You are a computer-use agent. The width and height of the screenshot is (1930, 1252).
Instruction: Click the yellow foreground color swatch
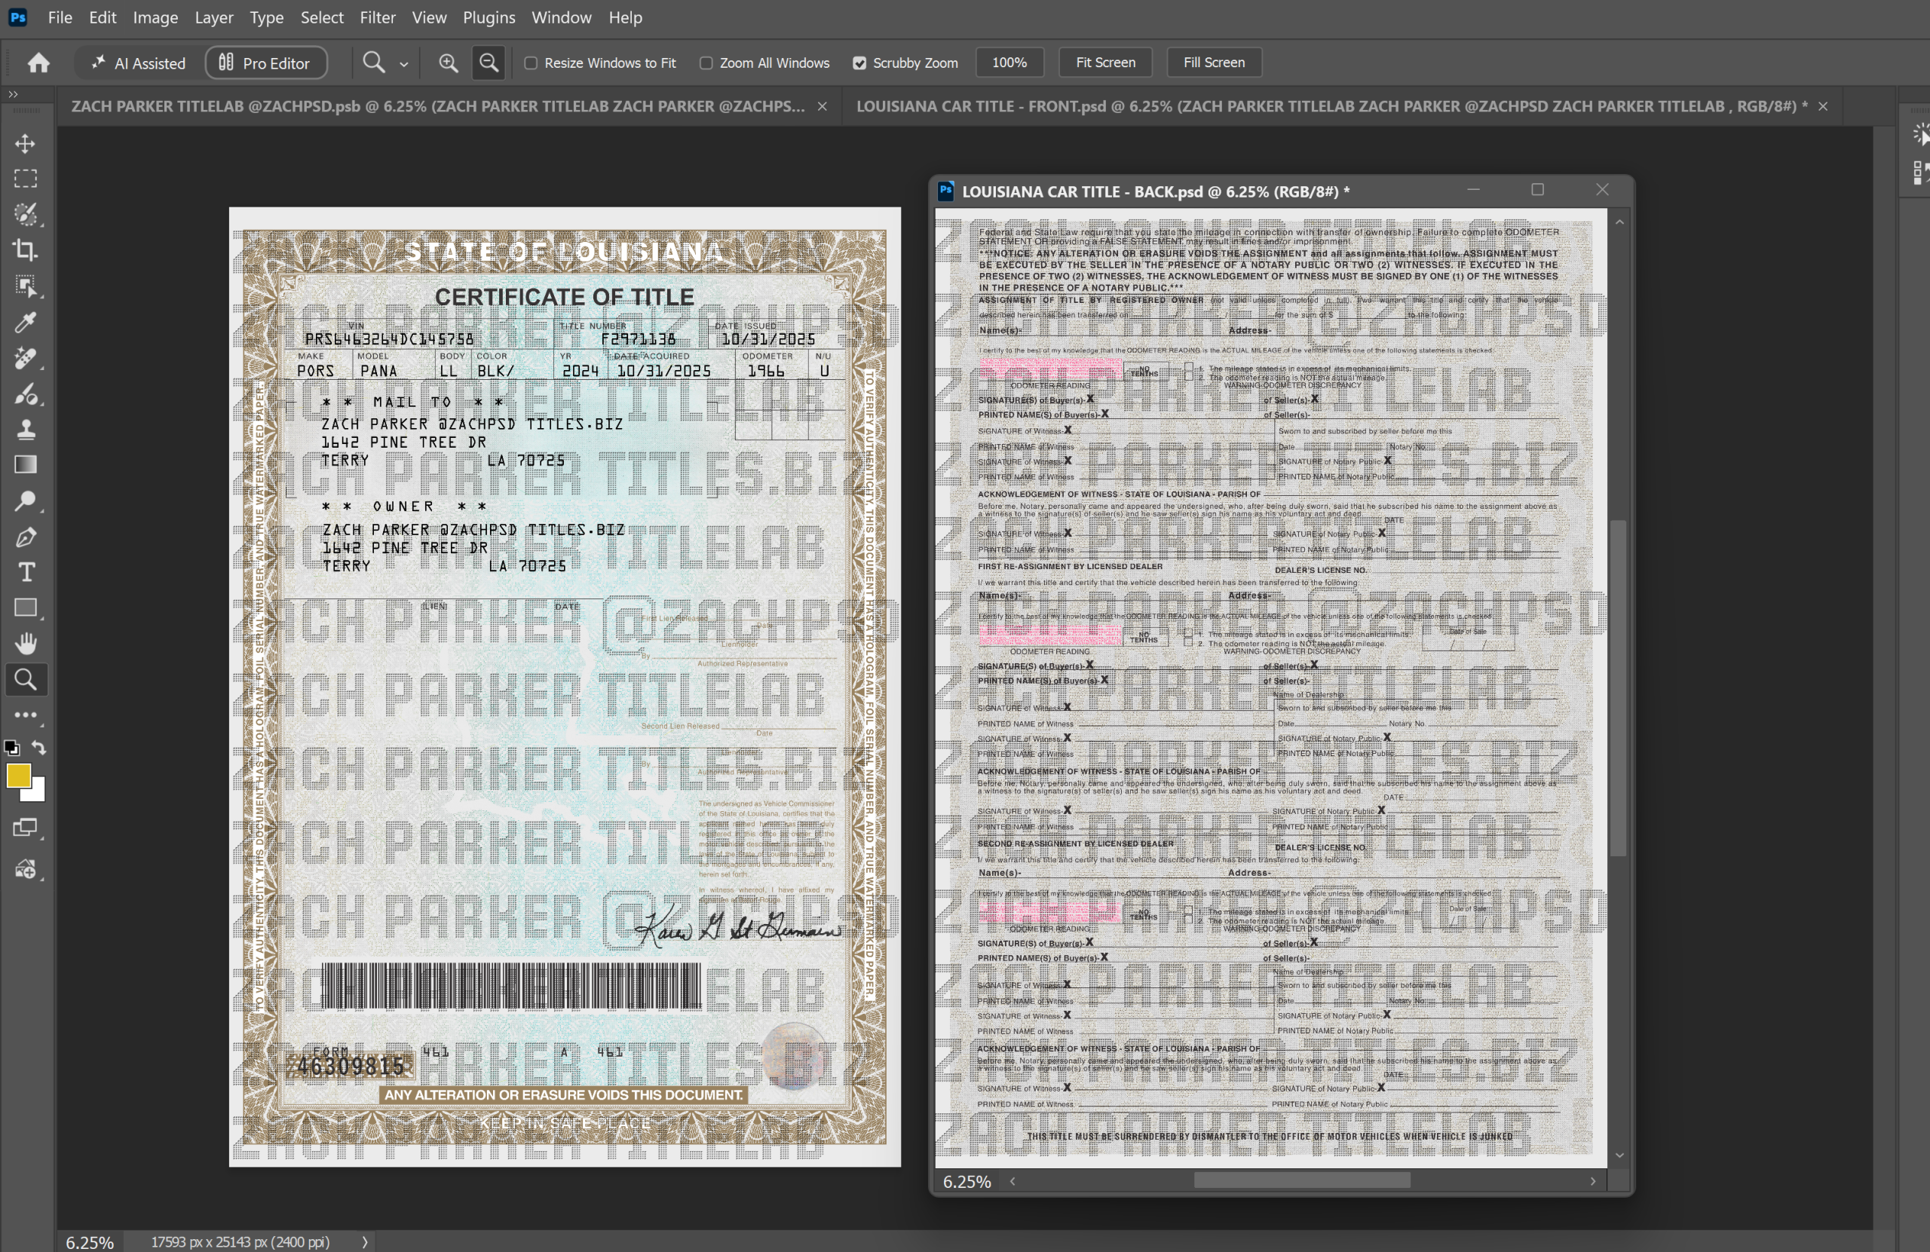tap(17, 774)
